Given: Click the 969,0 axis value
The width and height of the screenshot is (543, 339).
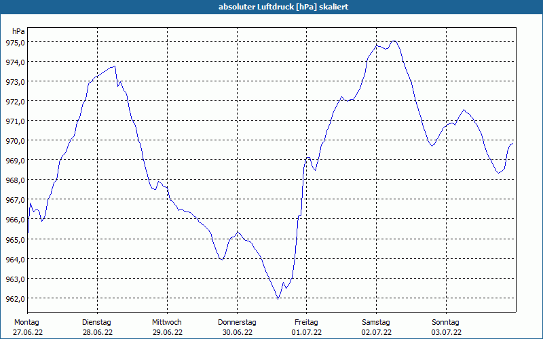Looking at the screenshot, I should pos(15,161).
